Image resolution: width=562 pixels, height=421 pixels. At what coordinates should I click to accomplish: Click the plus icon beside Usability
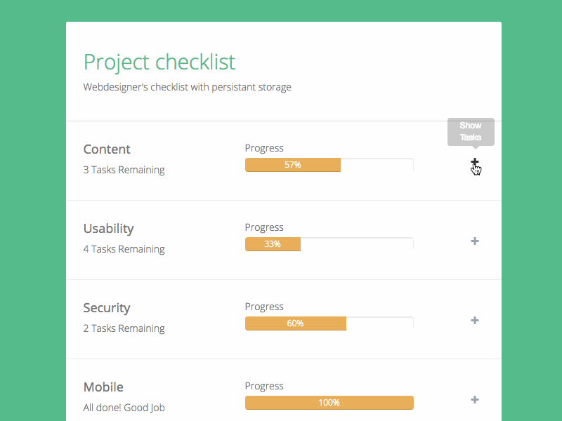[475, 241]
